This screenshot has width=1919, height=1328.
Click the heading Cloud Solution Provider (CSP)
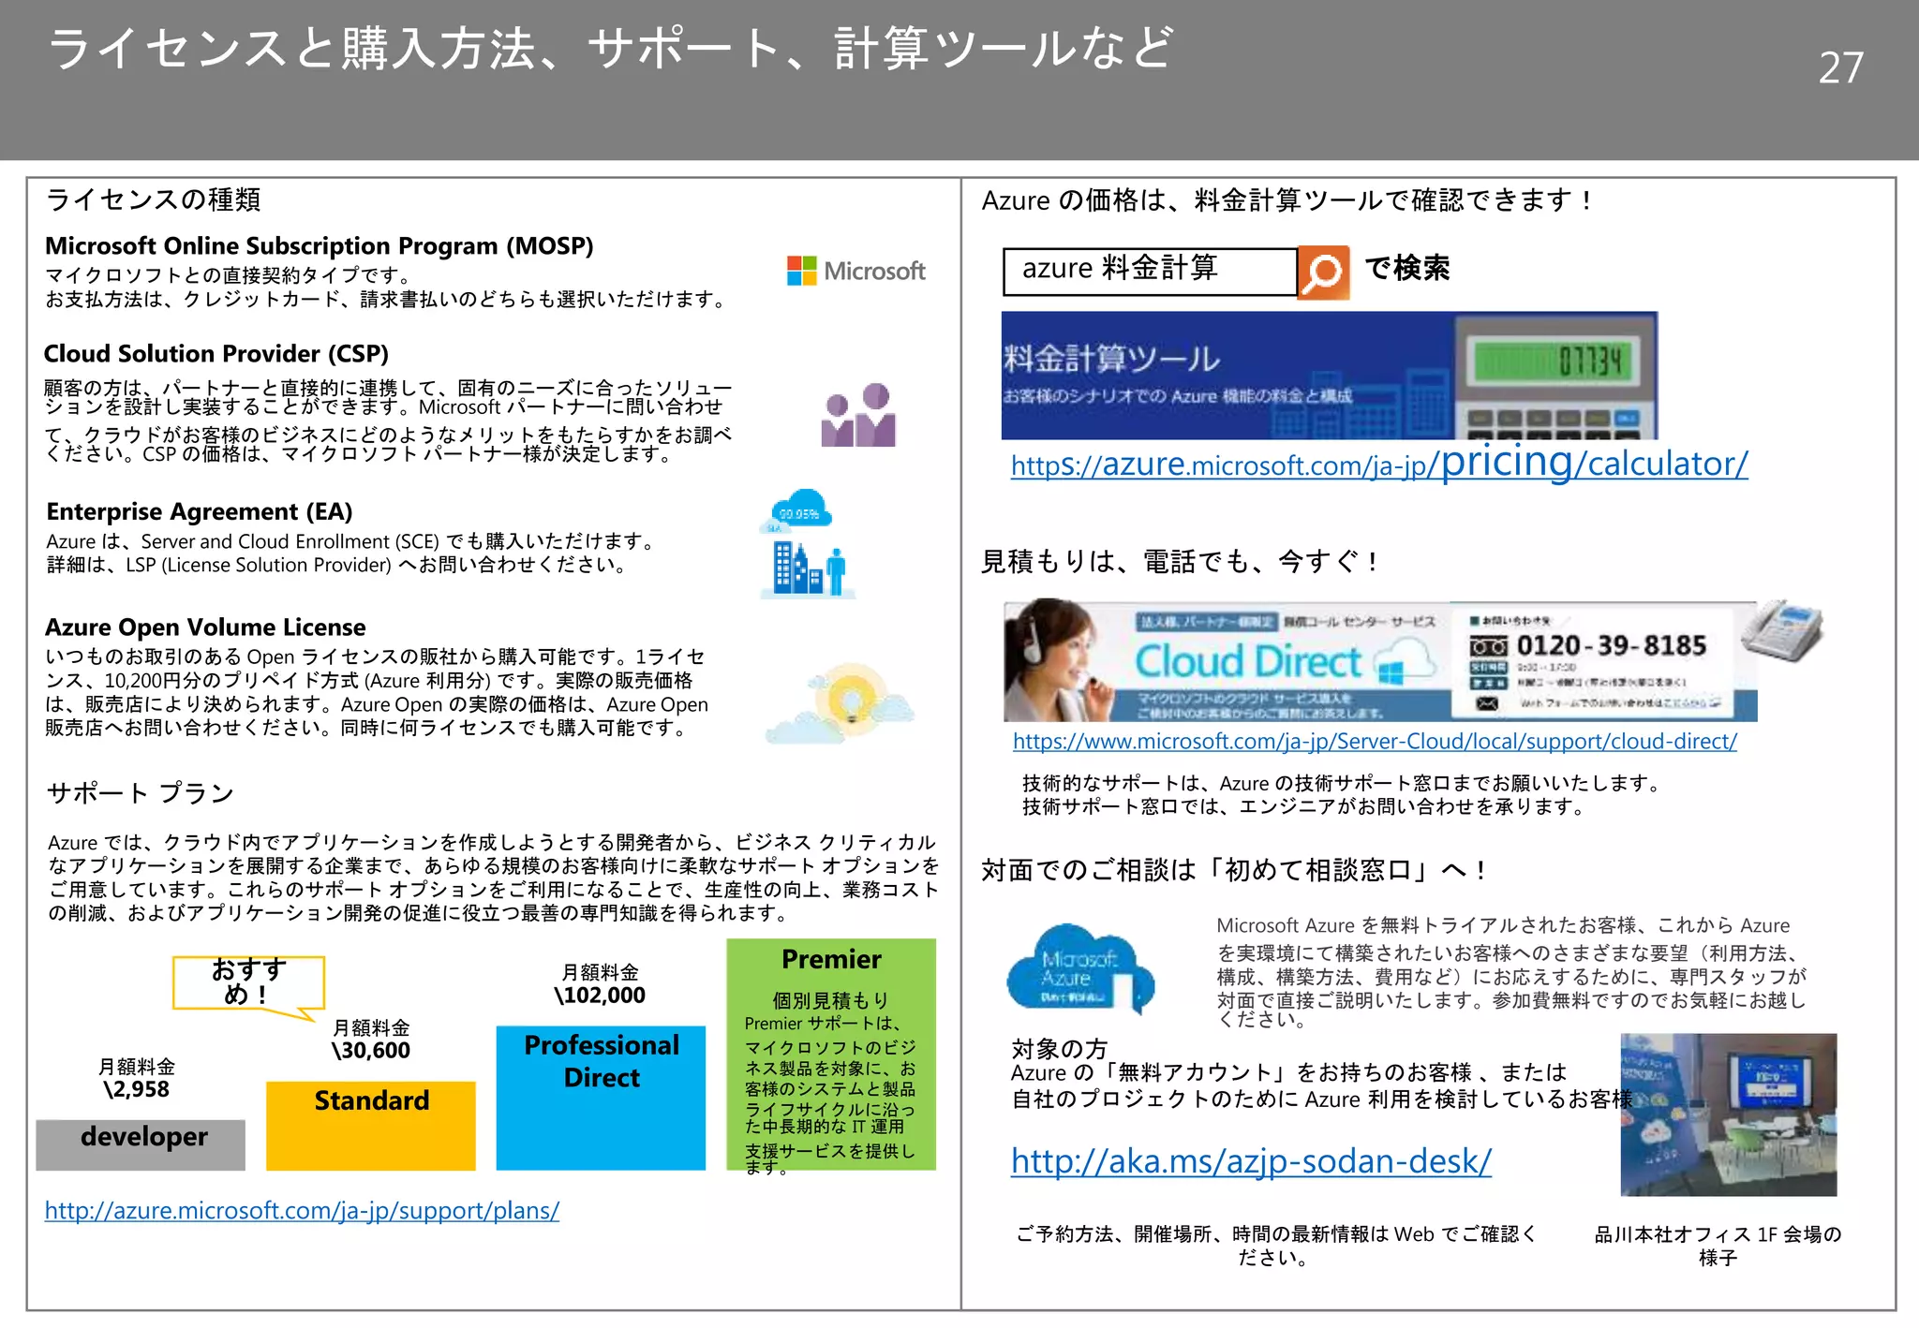click(x=216, y=353)
